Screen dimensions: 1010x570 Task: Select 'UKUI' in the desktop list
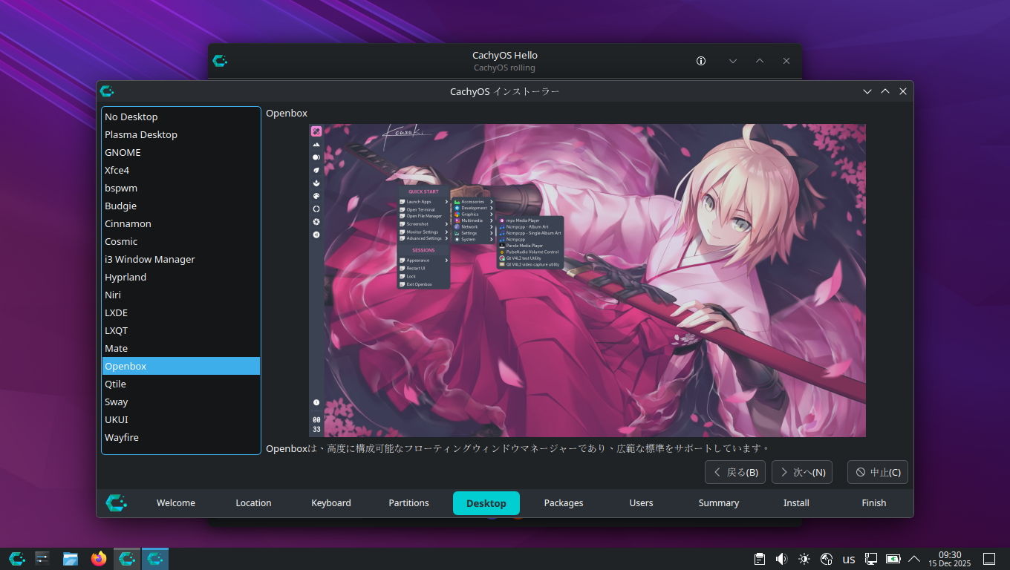181,419
